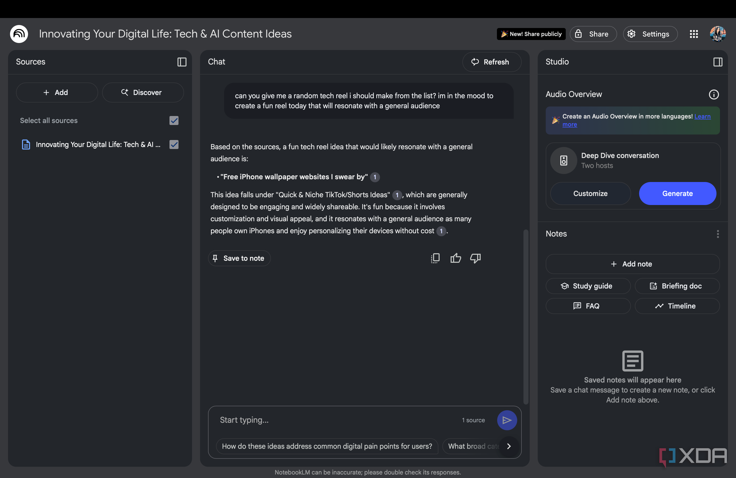
Task: Click the NotebookLM logo icon
Action: pos(19,34)
